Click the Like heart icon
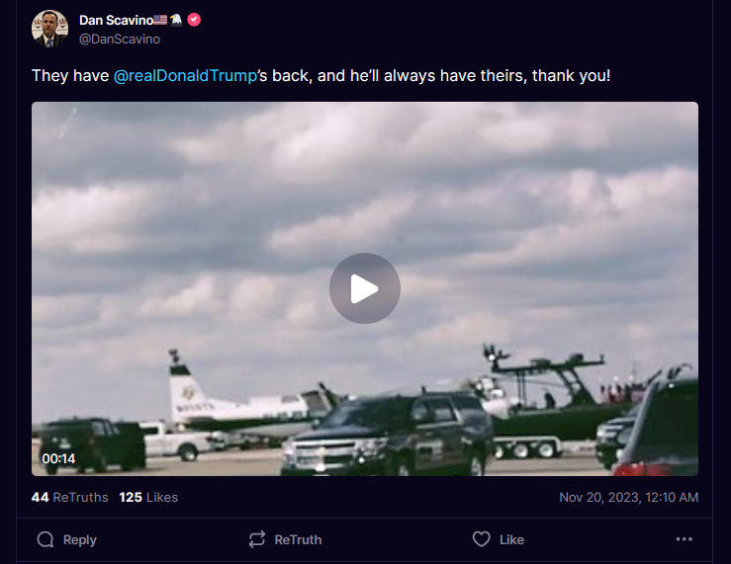 (x=481, y=539)
